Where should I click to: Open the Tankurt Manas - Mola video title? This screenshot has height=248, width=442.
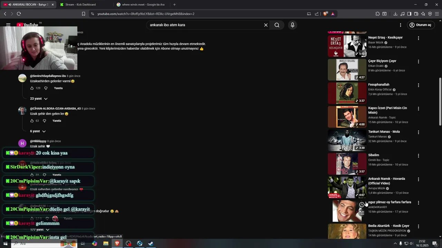click(x=384, y=132)
